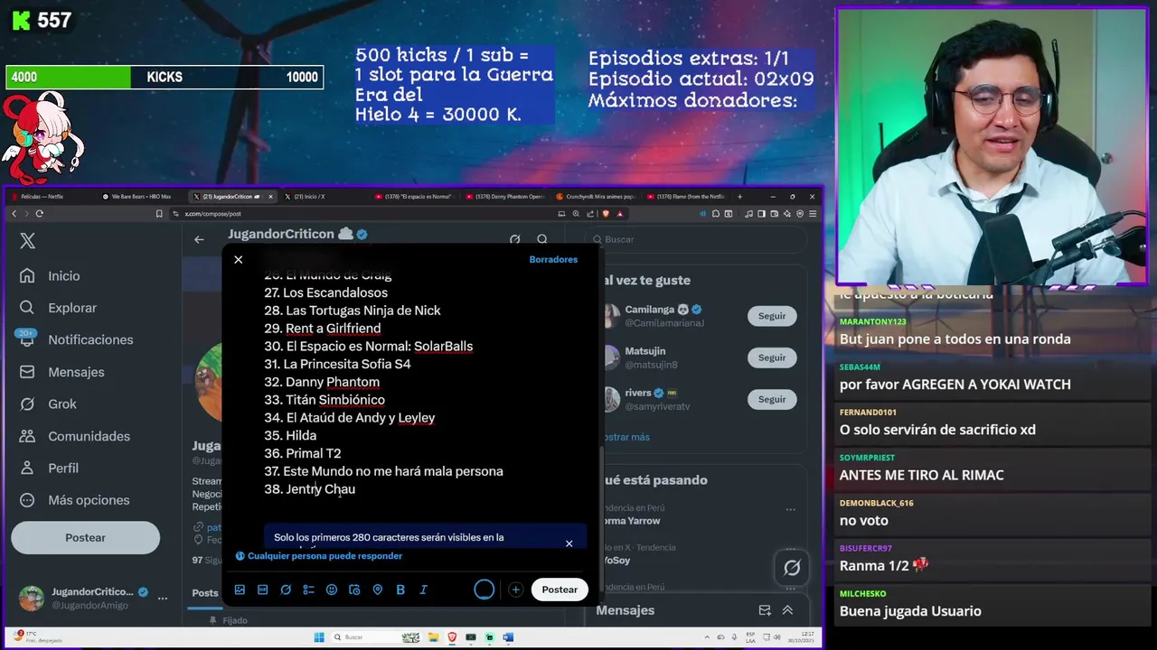Insert a GIF into the post
The image size is (1157, 650).
262,590
